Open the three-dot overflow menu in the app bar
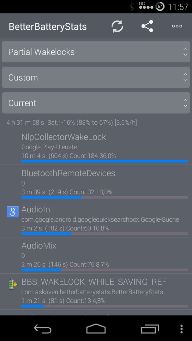Screen dimensions: 192x341 pos(177,26)
